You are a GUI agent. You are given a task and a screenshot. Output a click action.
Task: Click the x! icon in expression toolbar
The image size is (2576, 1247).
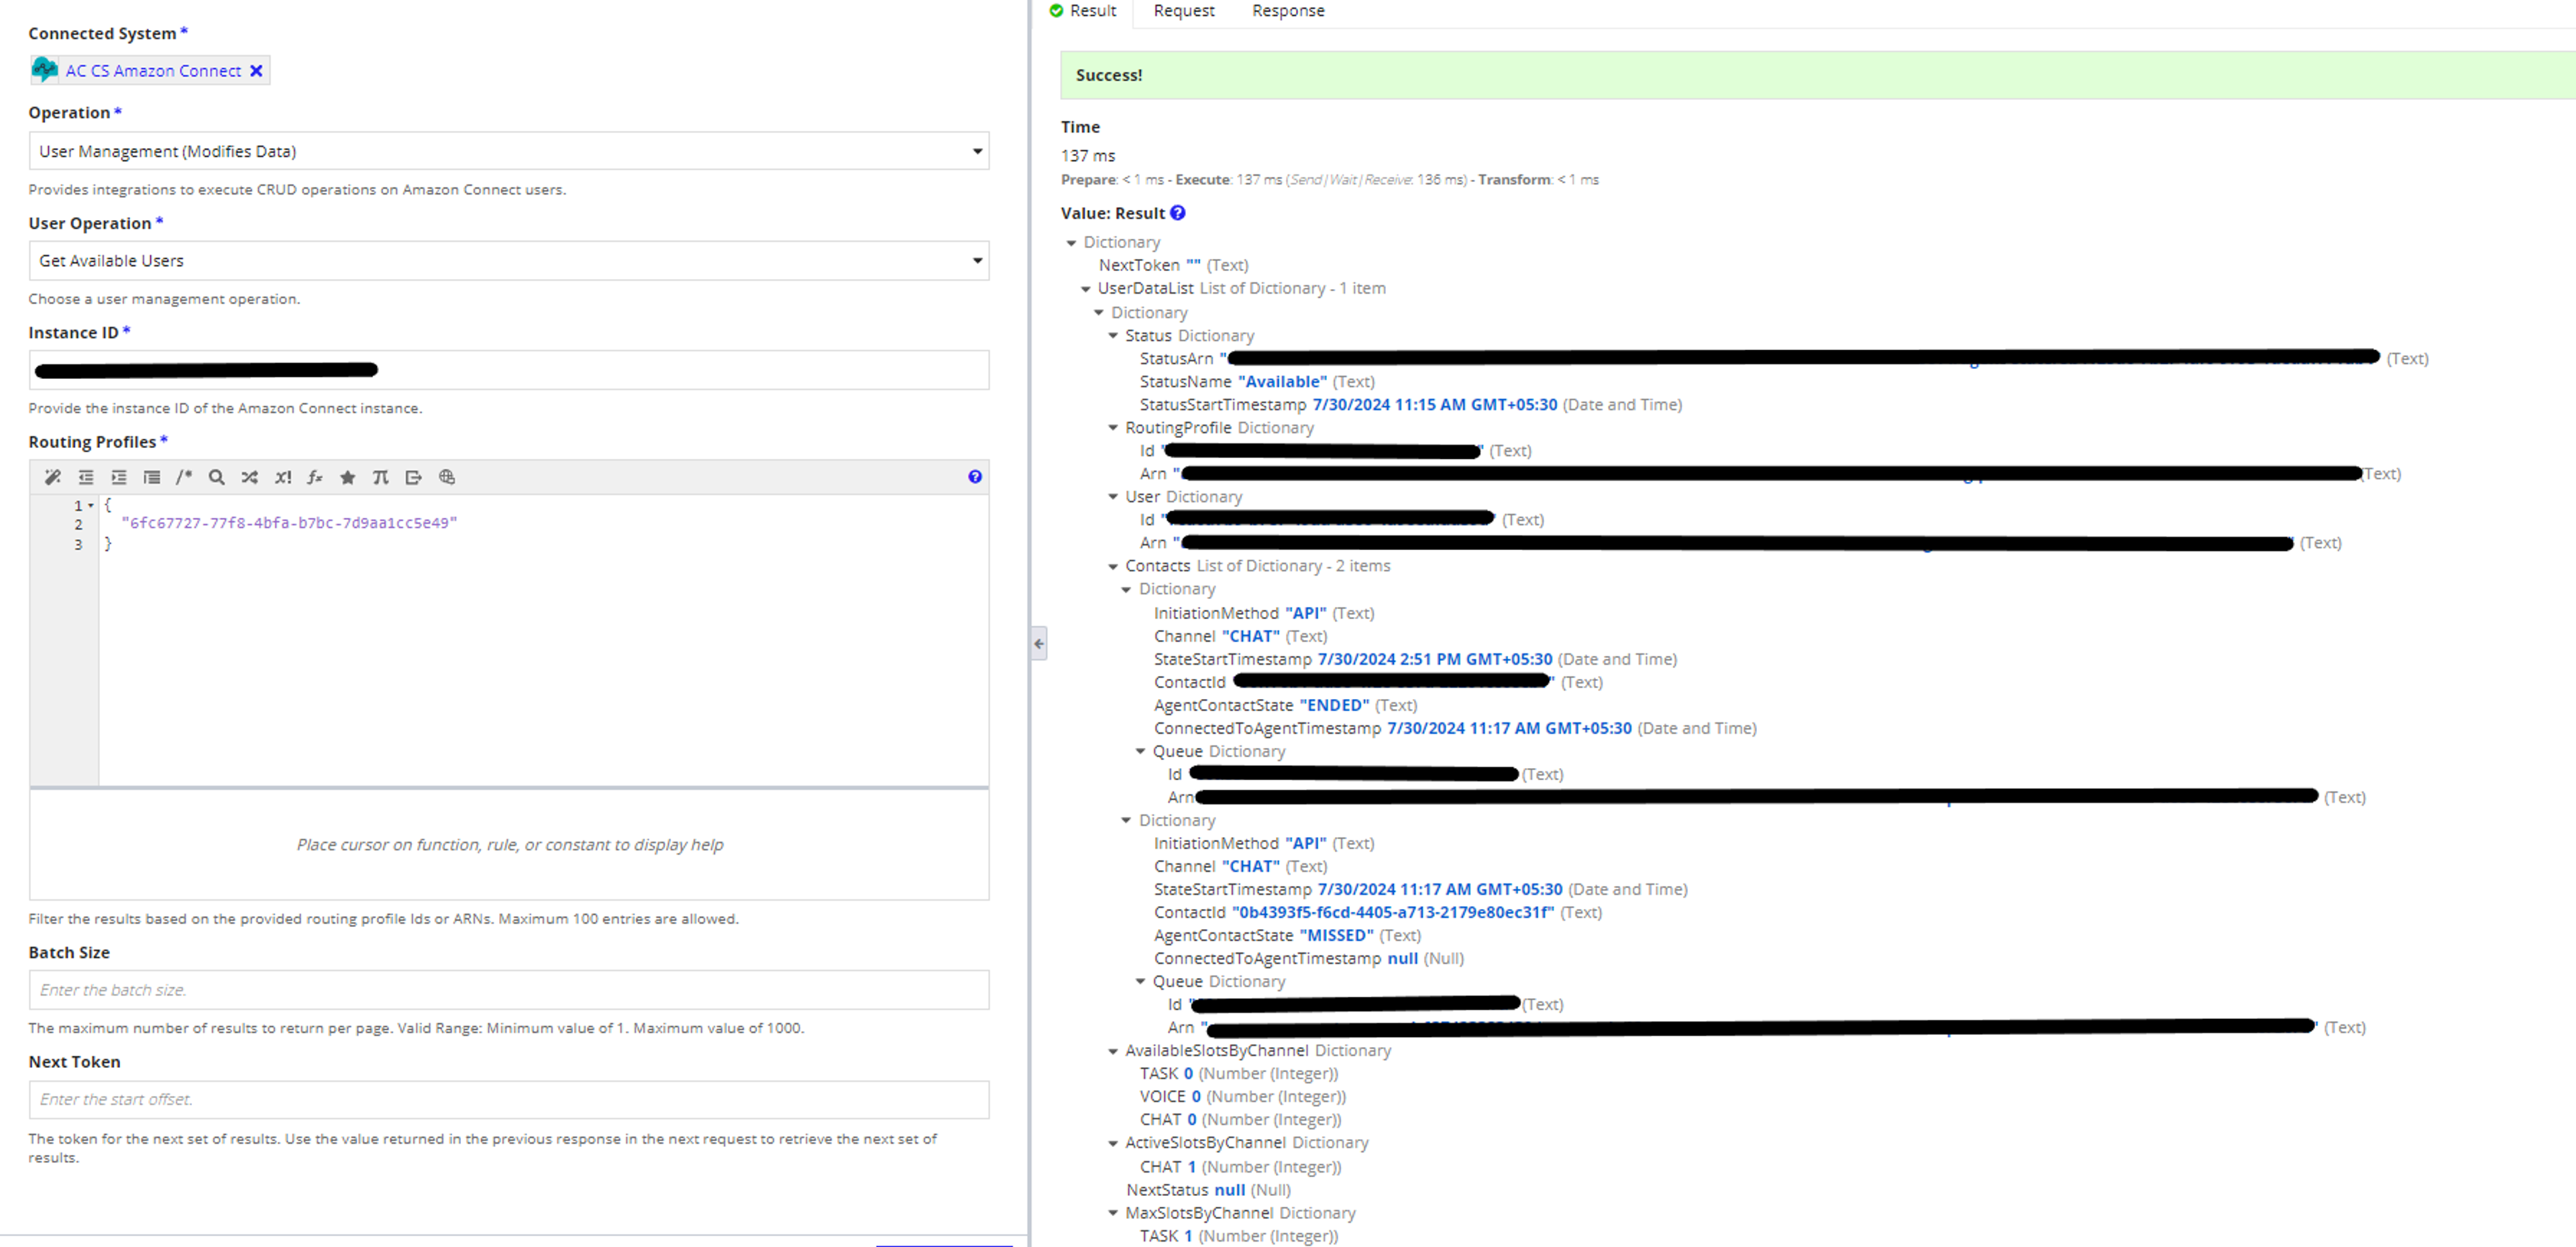coord(283,477)
